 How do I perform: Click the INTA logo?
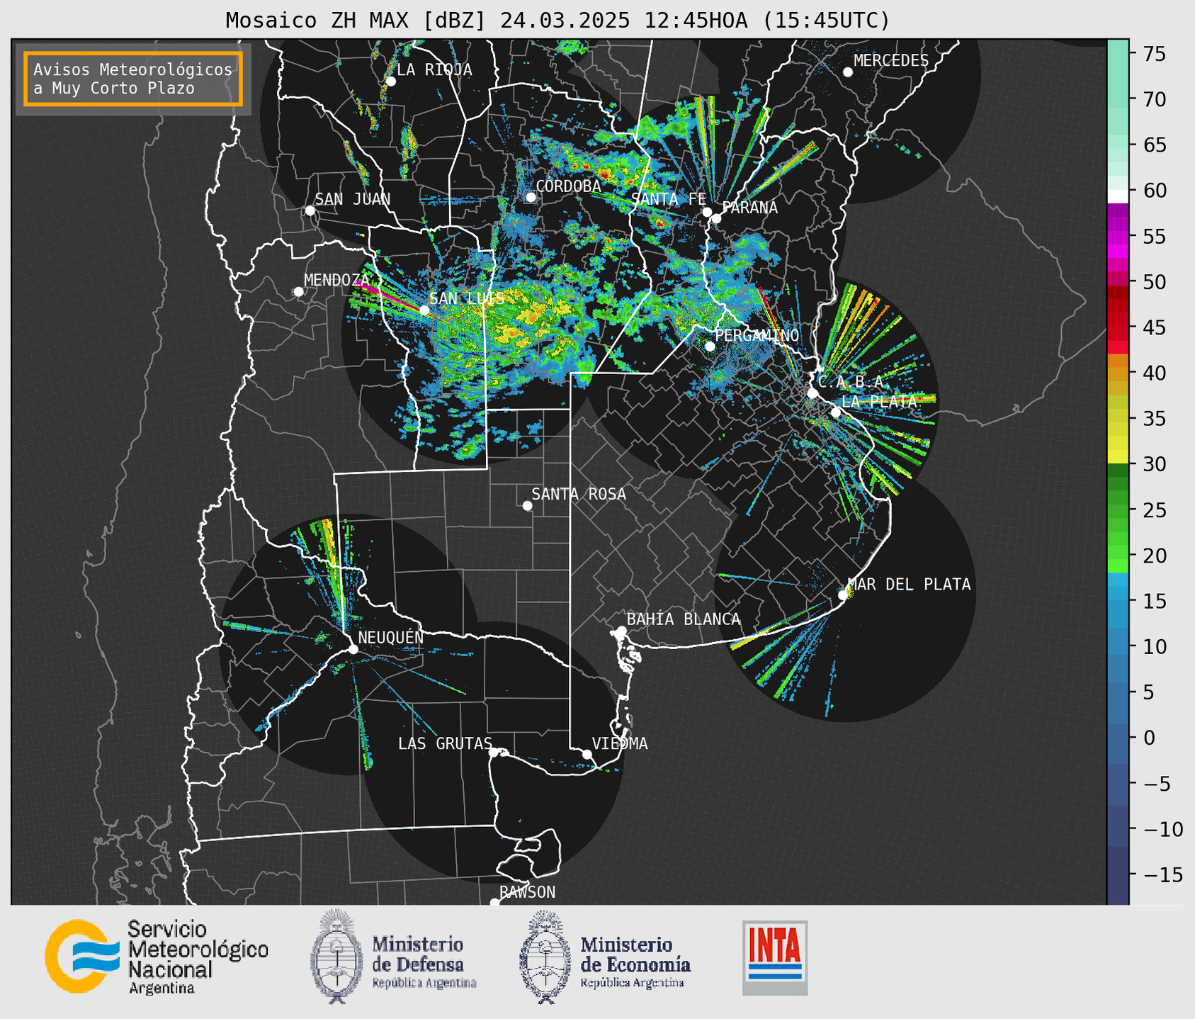pyautogui.click(x=775, y=957)
